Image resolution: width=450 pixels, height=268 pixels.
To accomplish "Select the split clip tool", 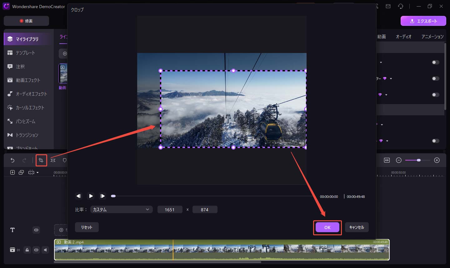I will 52,160.
